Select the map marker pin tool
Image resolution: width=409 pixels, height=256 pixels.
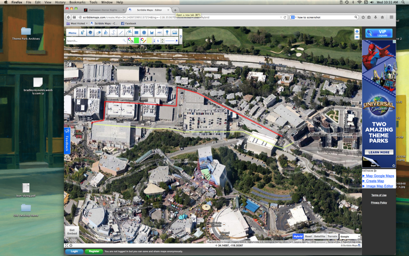click(x=167, y=32)
